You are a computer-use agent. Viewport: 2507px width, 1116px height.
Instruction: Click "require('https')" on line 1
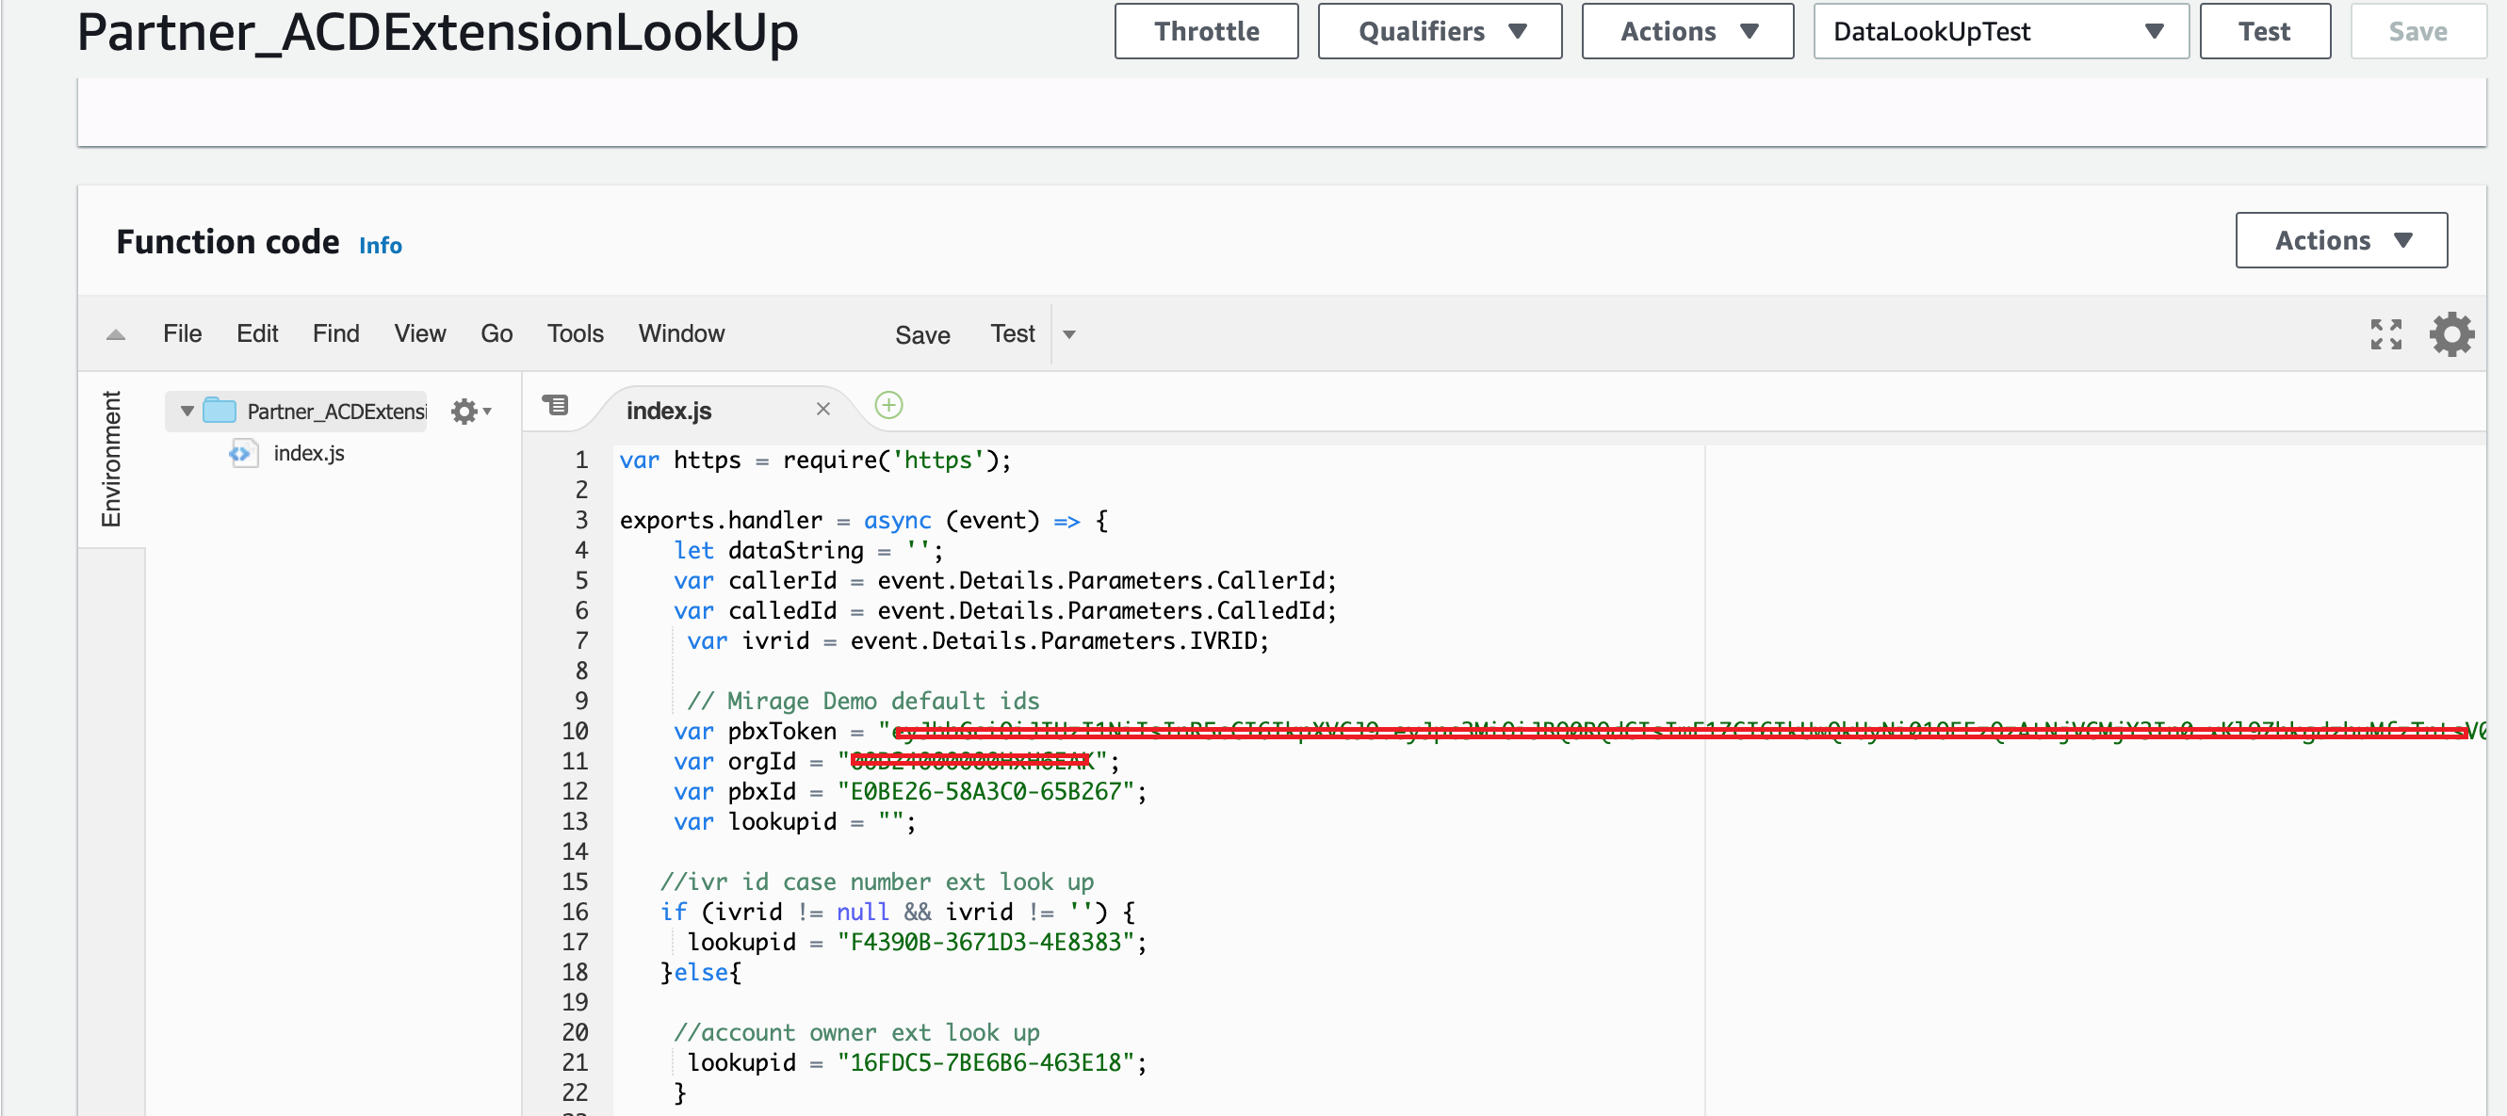pyautogui.click(x=889, y=461)
